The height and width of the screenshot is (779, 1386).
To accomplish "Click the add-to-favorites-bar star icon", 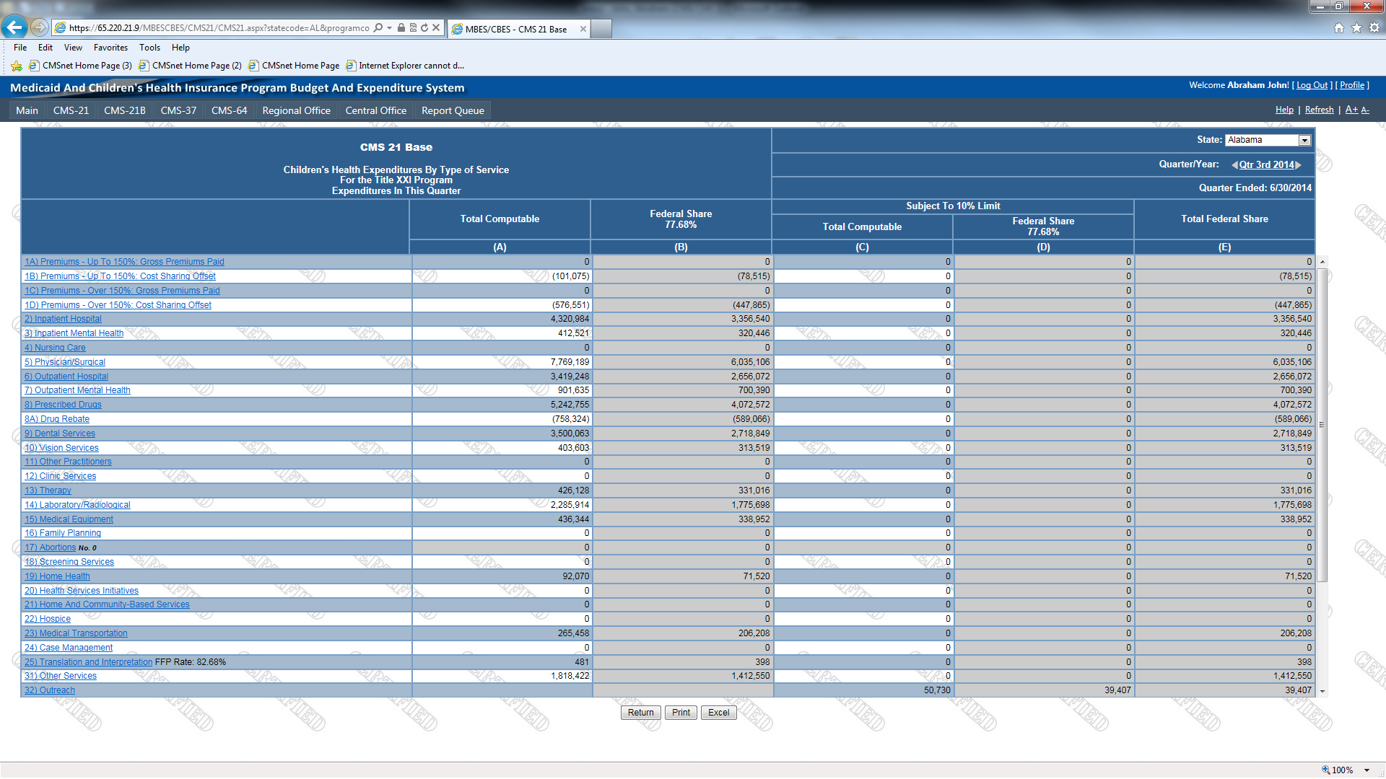I will 17,66.
